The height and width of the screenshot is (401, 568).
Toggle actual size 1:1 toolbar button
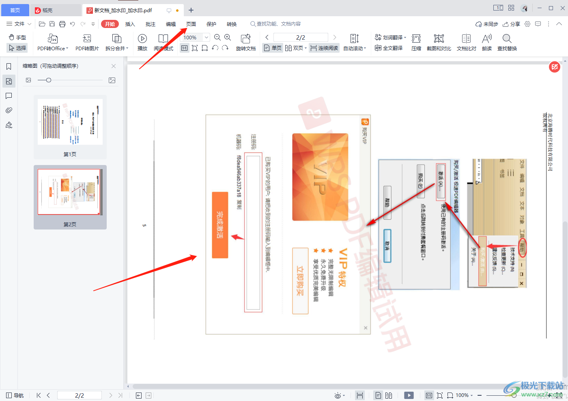point(185,48)
